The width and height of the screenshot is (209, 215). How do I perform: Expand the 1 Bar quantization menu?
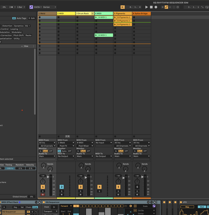pyautogui.click(x=21, y=7)
